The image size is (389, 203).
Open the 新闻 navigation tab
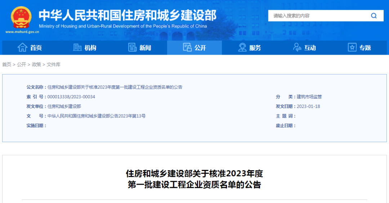pyautogui.click(x=140, y=48)
